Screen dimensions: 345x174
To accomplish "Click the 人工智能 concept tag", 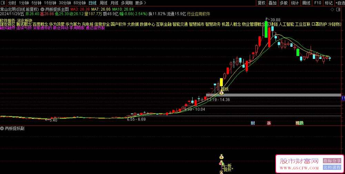I will (286, 24).
